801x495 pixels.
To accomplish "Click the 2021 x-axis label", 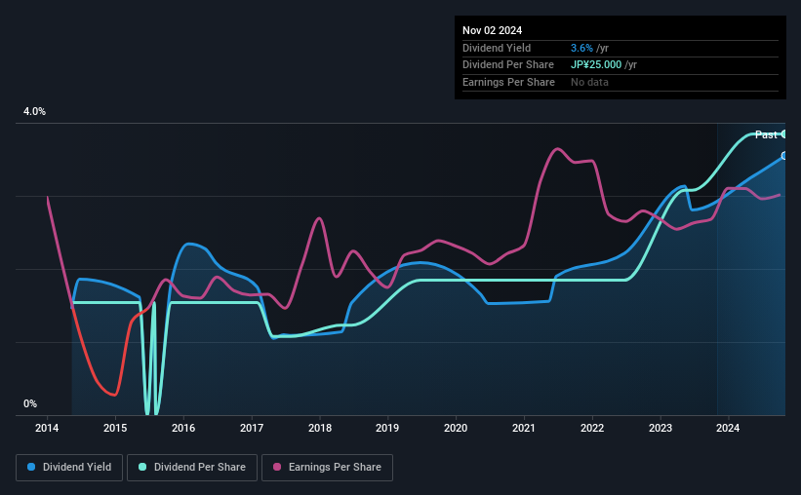I will [x=524, y=428].
